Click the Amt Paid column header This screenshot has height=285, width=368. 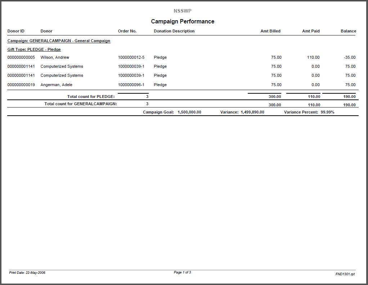[311, 31]
